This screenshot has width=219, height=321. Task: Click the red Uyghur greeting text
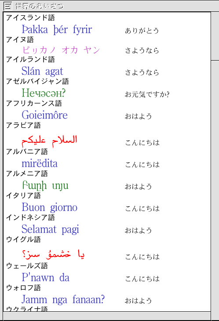(53, 254)
